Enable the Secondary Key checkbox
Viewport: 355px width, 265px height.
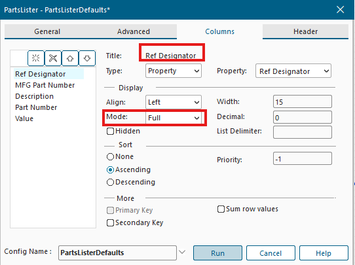click(x=110, y=222)
